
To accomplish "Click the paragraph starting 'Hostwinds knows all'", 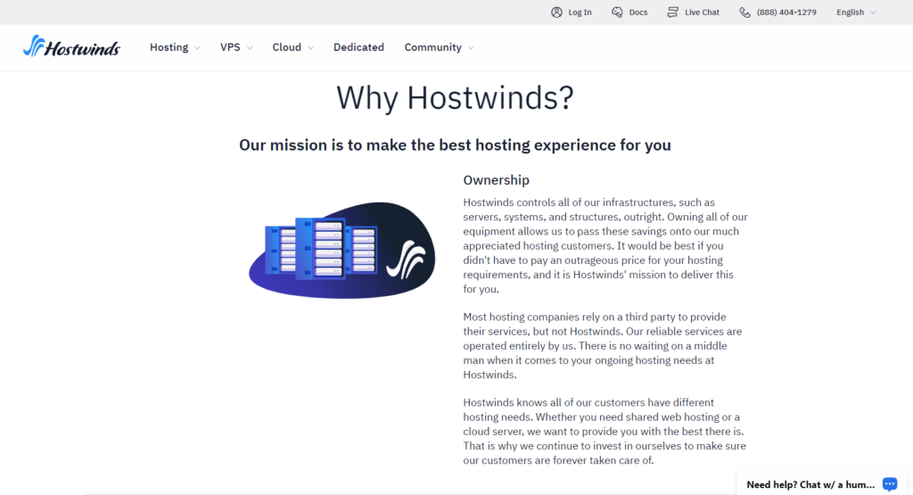I will [605, 432].
